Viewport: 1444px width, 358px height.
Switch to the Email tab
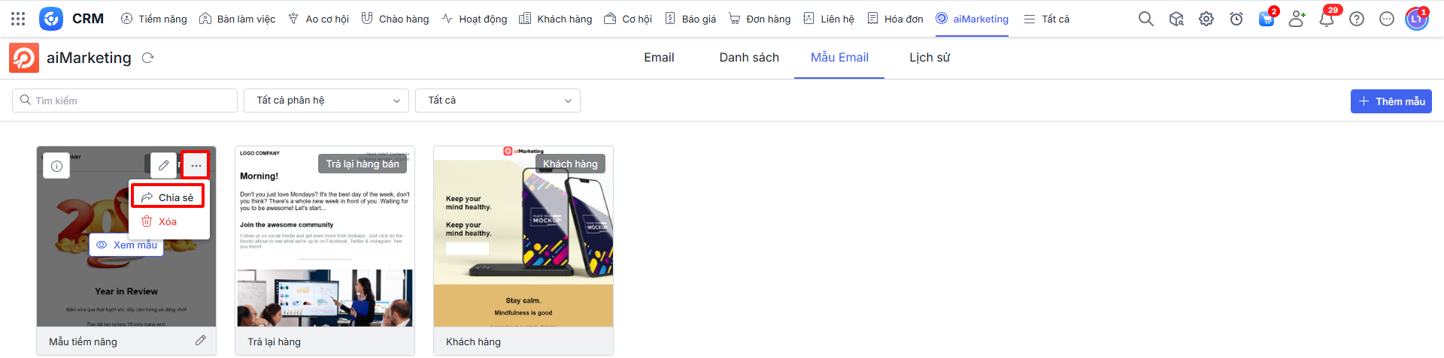tap(659, 58)
